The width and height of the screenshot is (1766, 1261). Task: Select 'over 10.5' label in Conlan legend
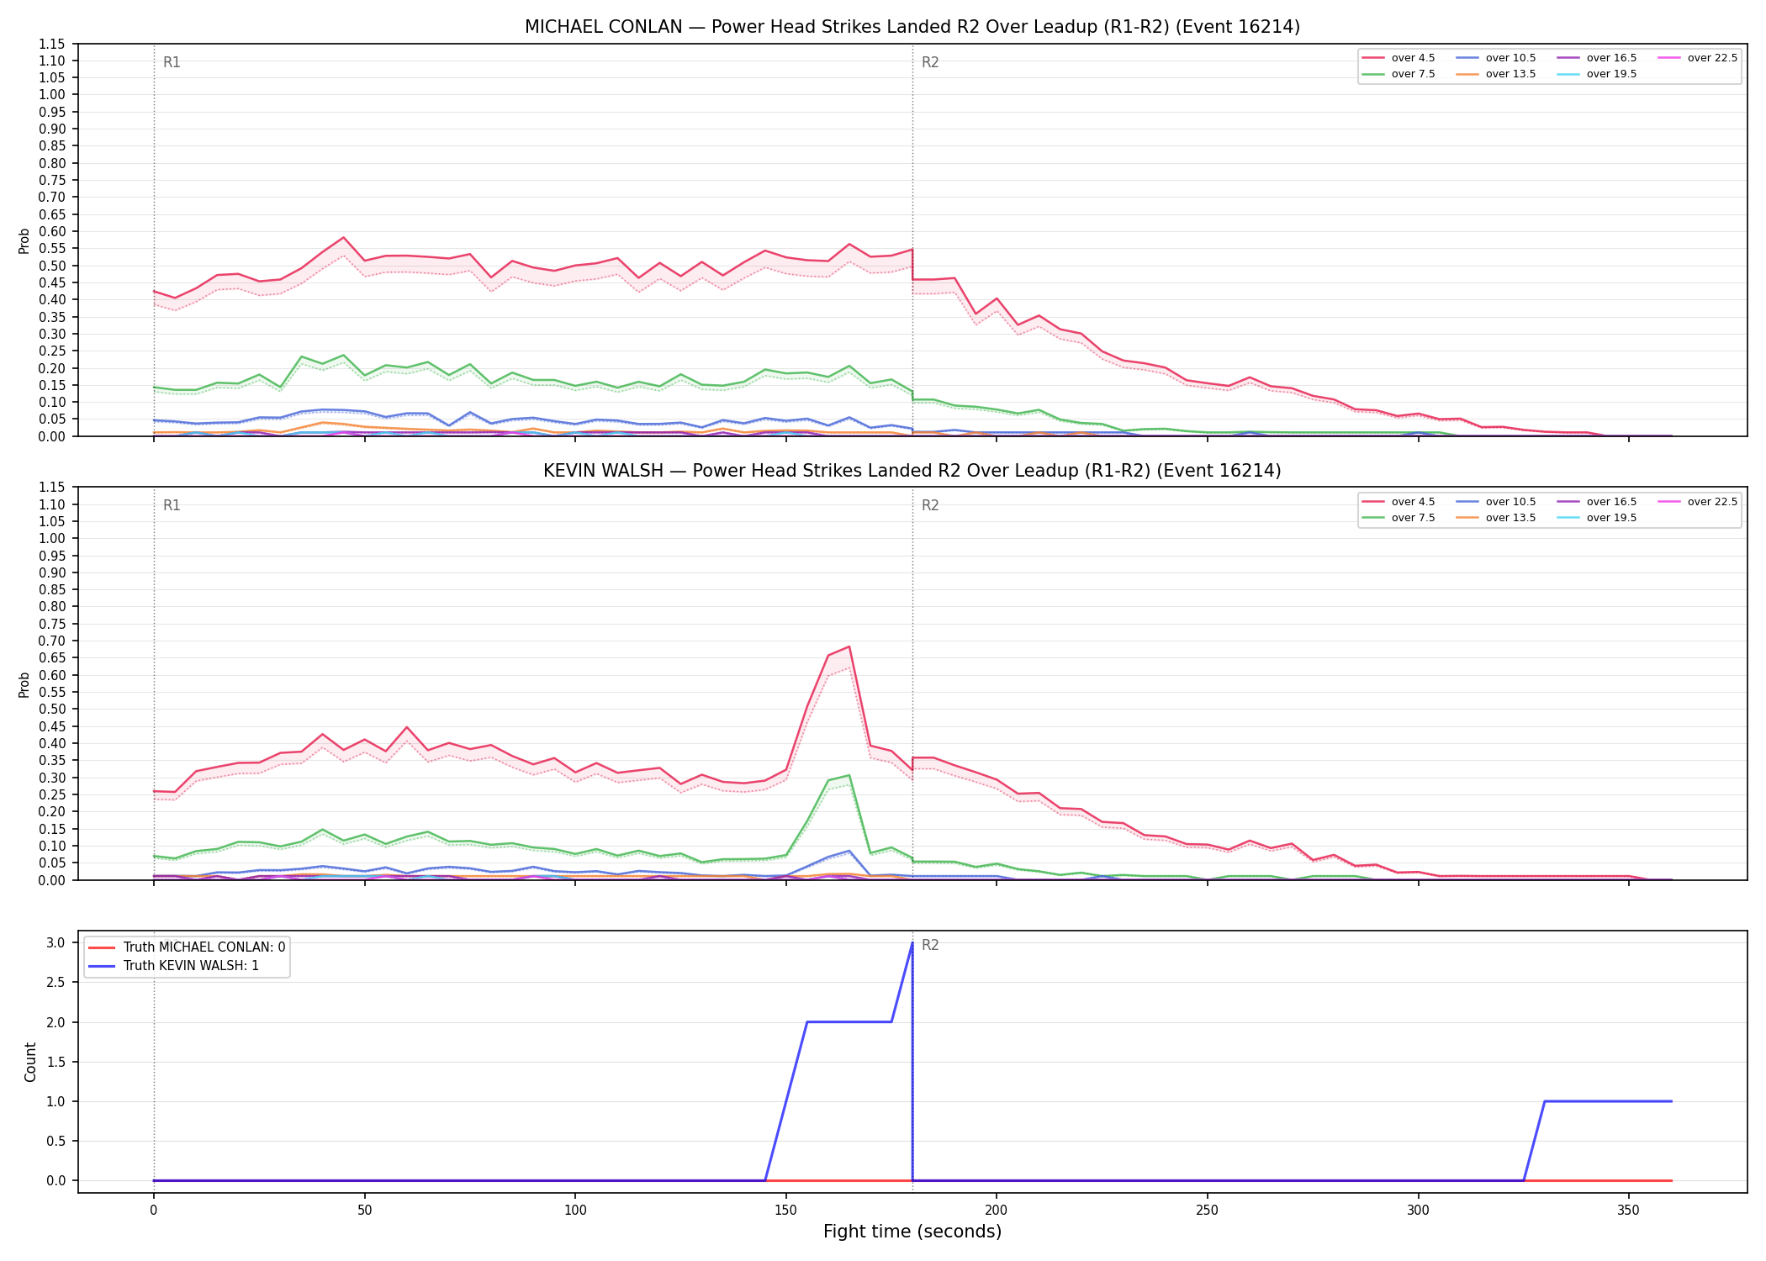click(x=1510, y=58)
